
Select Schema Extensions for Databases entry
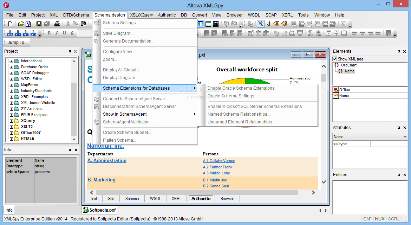pyautogui.click(x=145, y=88)
